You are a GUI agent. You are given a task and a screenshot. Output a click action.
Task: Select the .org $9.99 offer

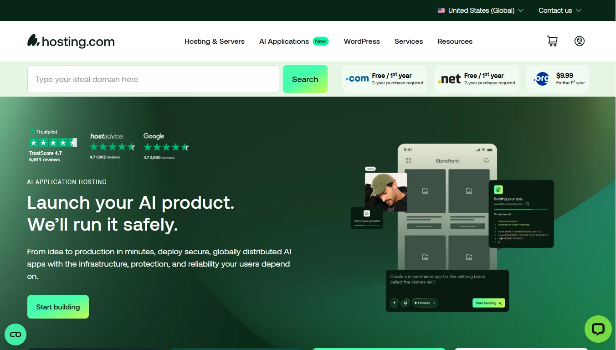[557, 79]
